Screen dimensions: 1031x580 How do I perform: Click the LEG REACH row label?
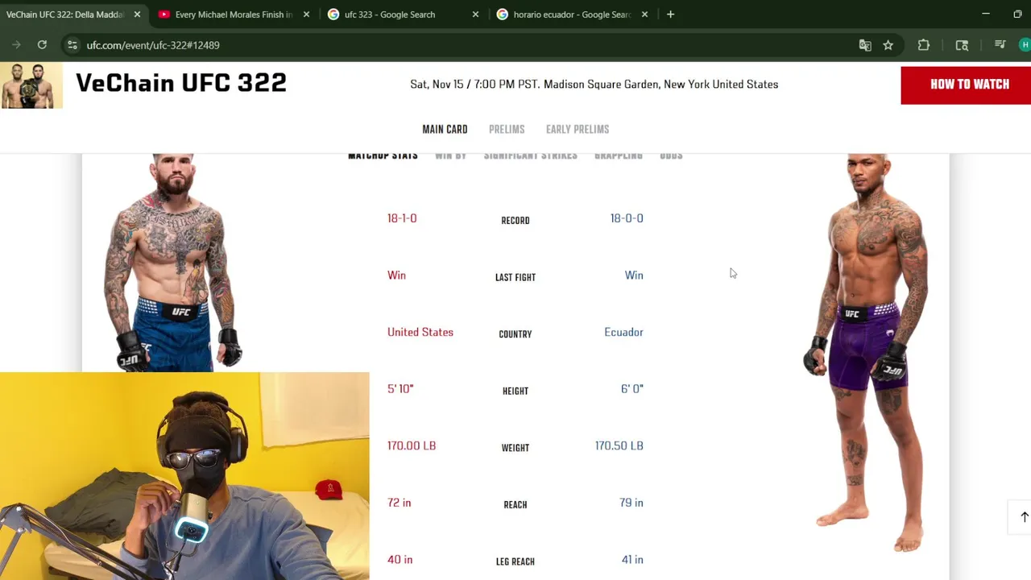coord(515,561)
